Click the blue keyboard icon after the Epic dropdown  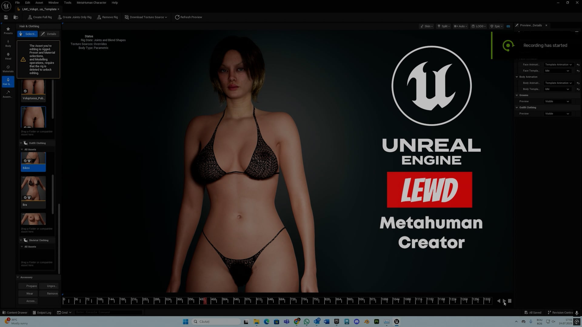(x=508, y=26)
